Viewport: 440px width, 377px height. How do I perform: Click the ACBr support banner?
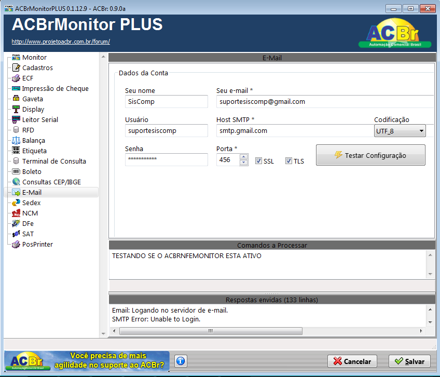87,361
